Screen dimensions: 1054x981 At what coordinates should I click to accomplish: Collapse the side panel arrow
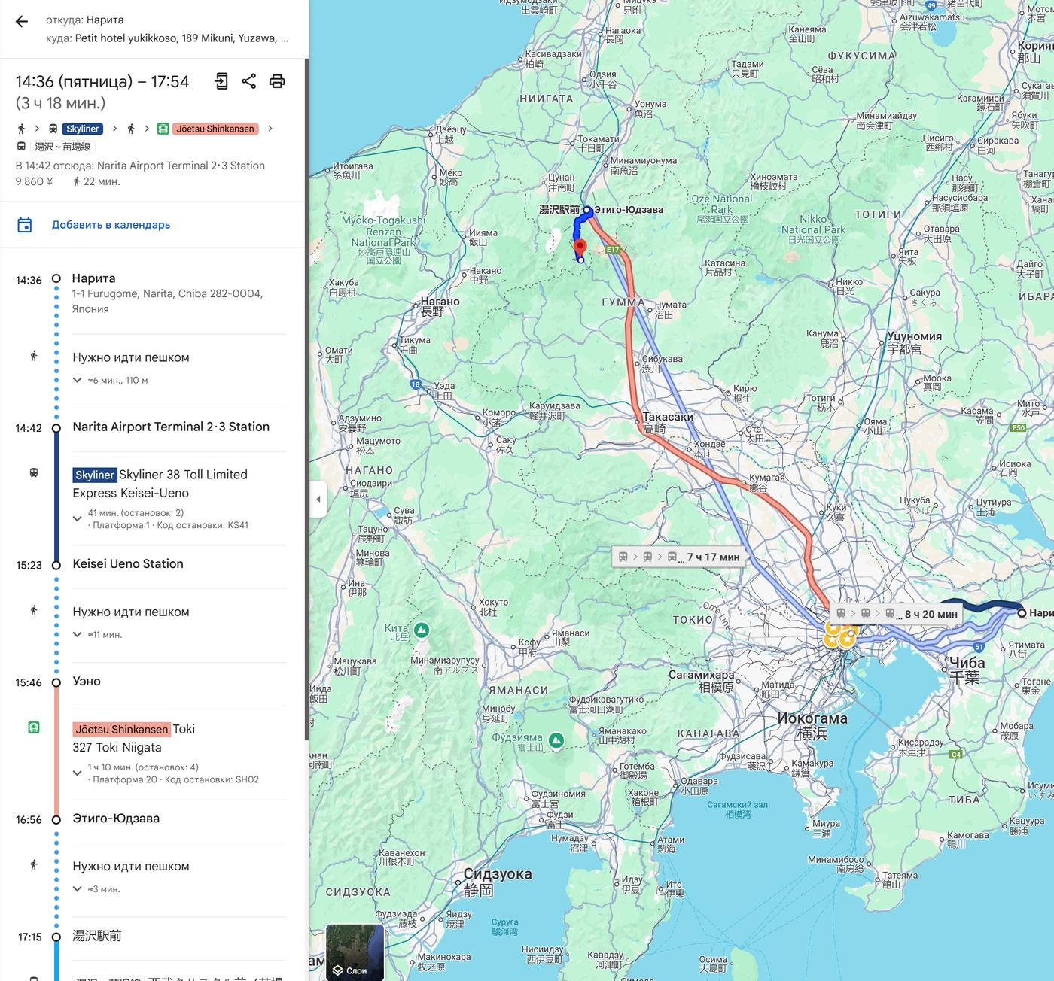(x=318, y=499)
